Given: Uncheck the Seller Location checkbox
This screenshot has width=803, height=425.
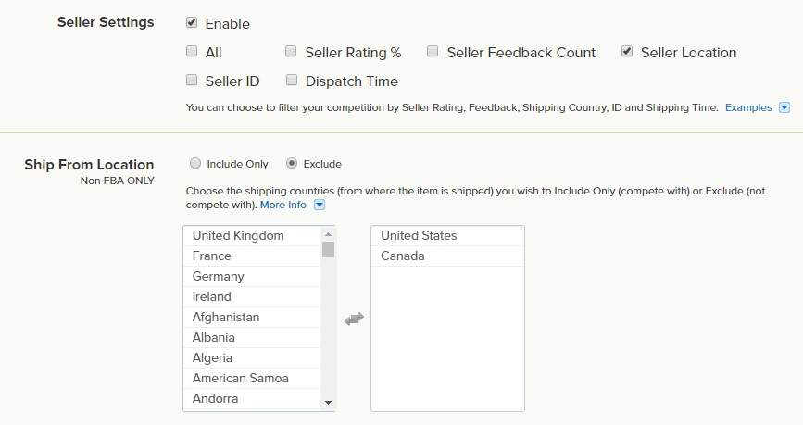Looking at the screenshot, I should click(x=628, y=52).
